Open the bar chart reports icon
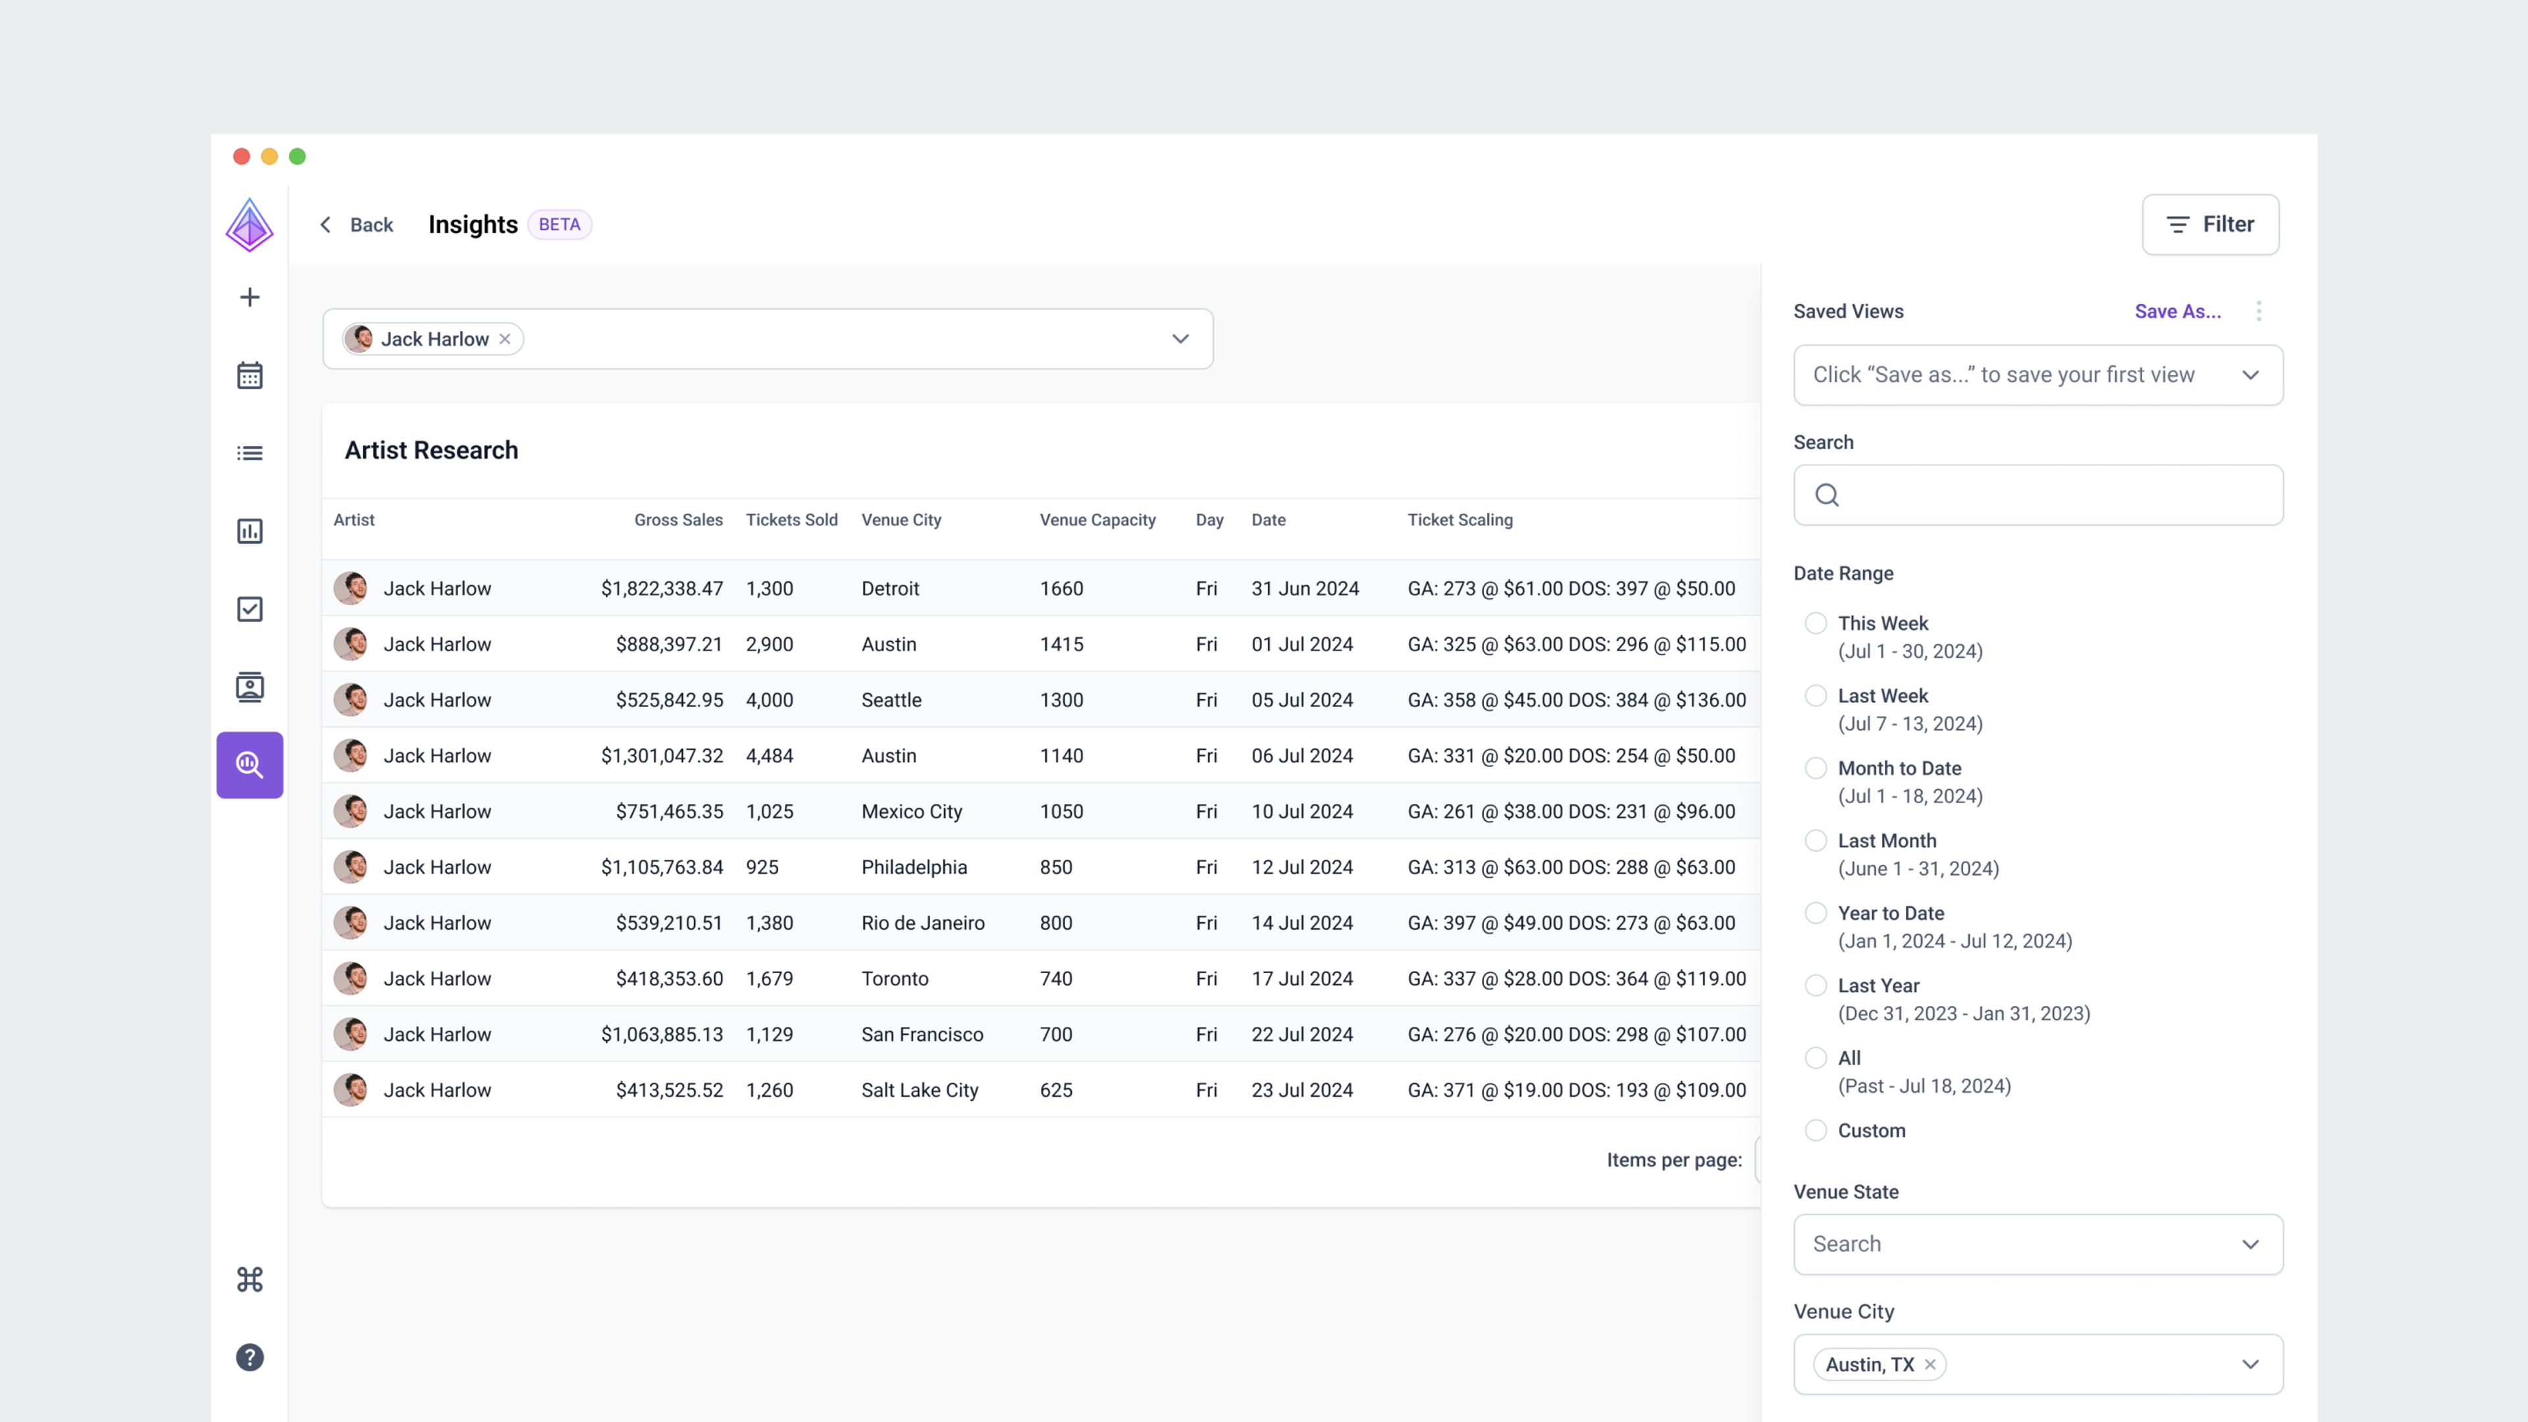 [x=250, y=531]
